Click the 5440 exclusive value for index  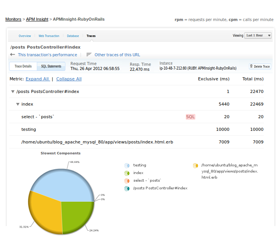[224, 104]
